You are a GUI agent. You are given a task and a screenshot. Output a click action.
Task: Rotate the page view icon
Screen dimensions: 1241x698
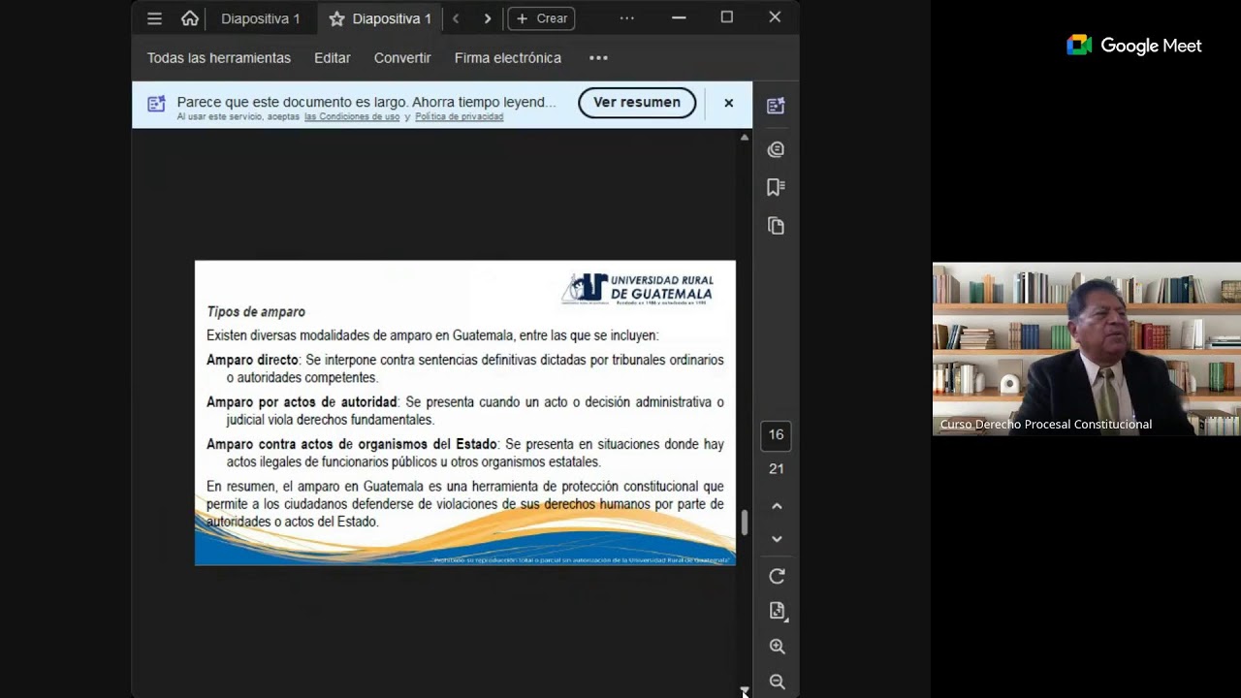coord(777,577)
